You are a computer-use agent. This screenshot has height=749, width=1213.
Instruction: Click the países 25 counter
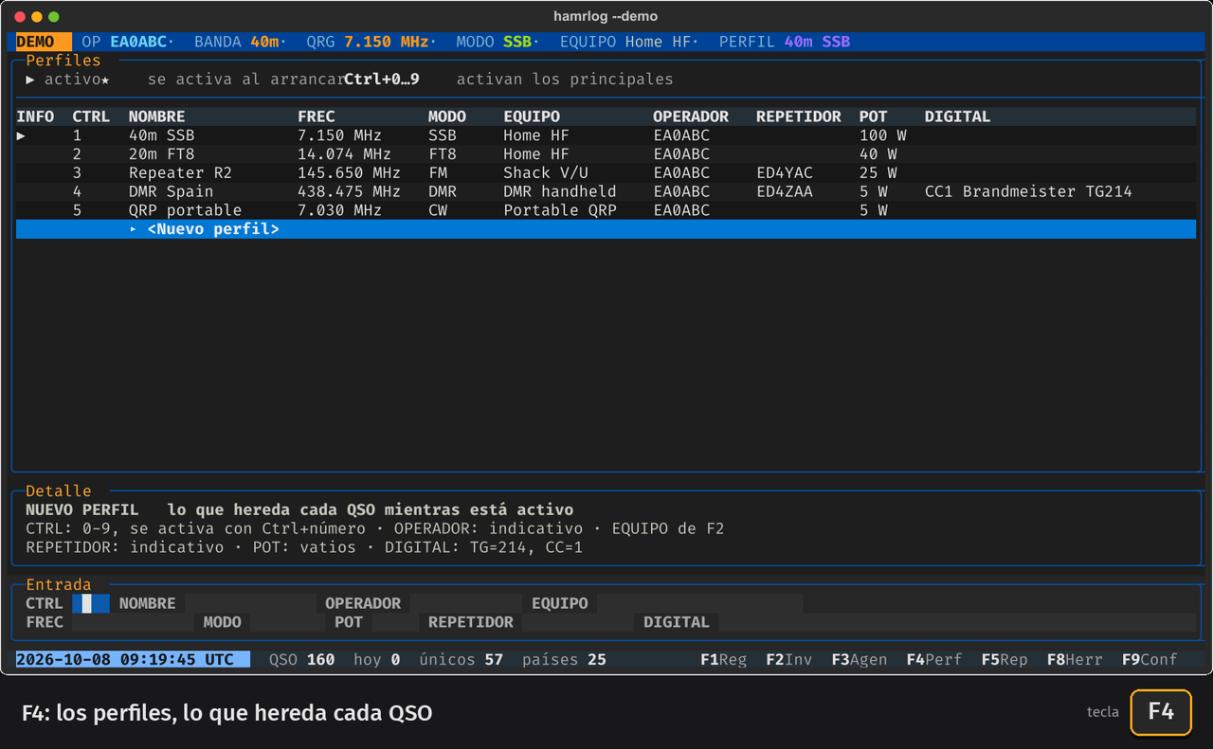click(564, 659)
